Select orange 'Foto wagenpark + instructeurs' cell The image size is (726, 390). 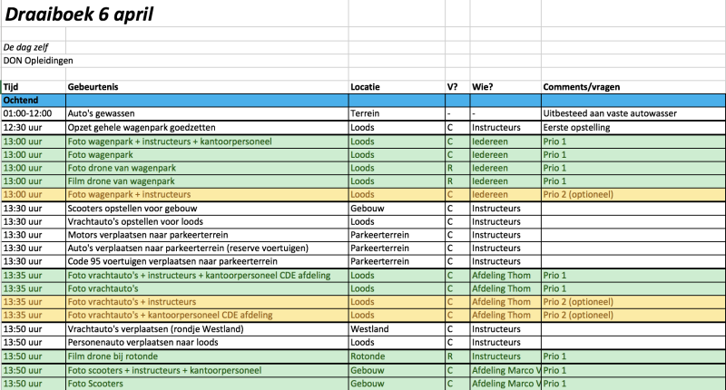tap(207, 195)
